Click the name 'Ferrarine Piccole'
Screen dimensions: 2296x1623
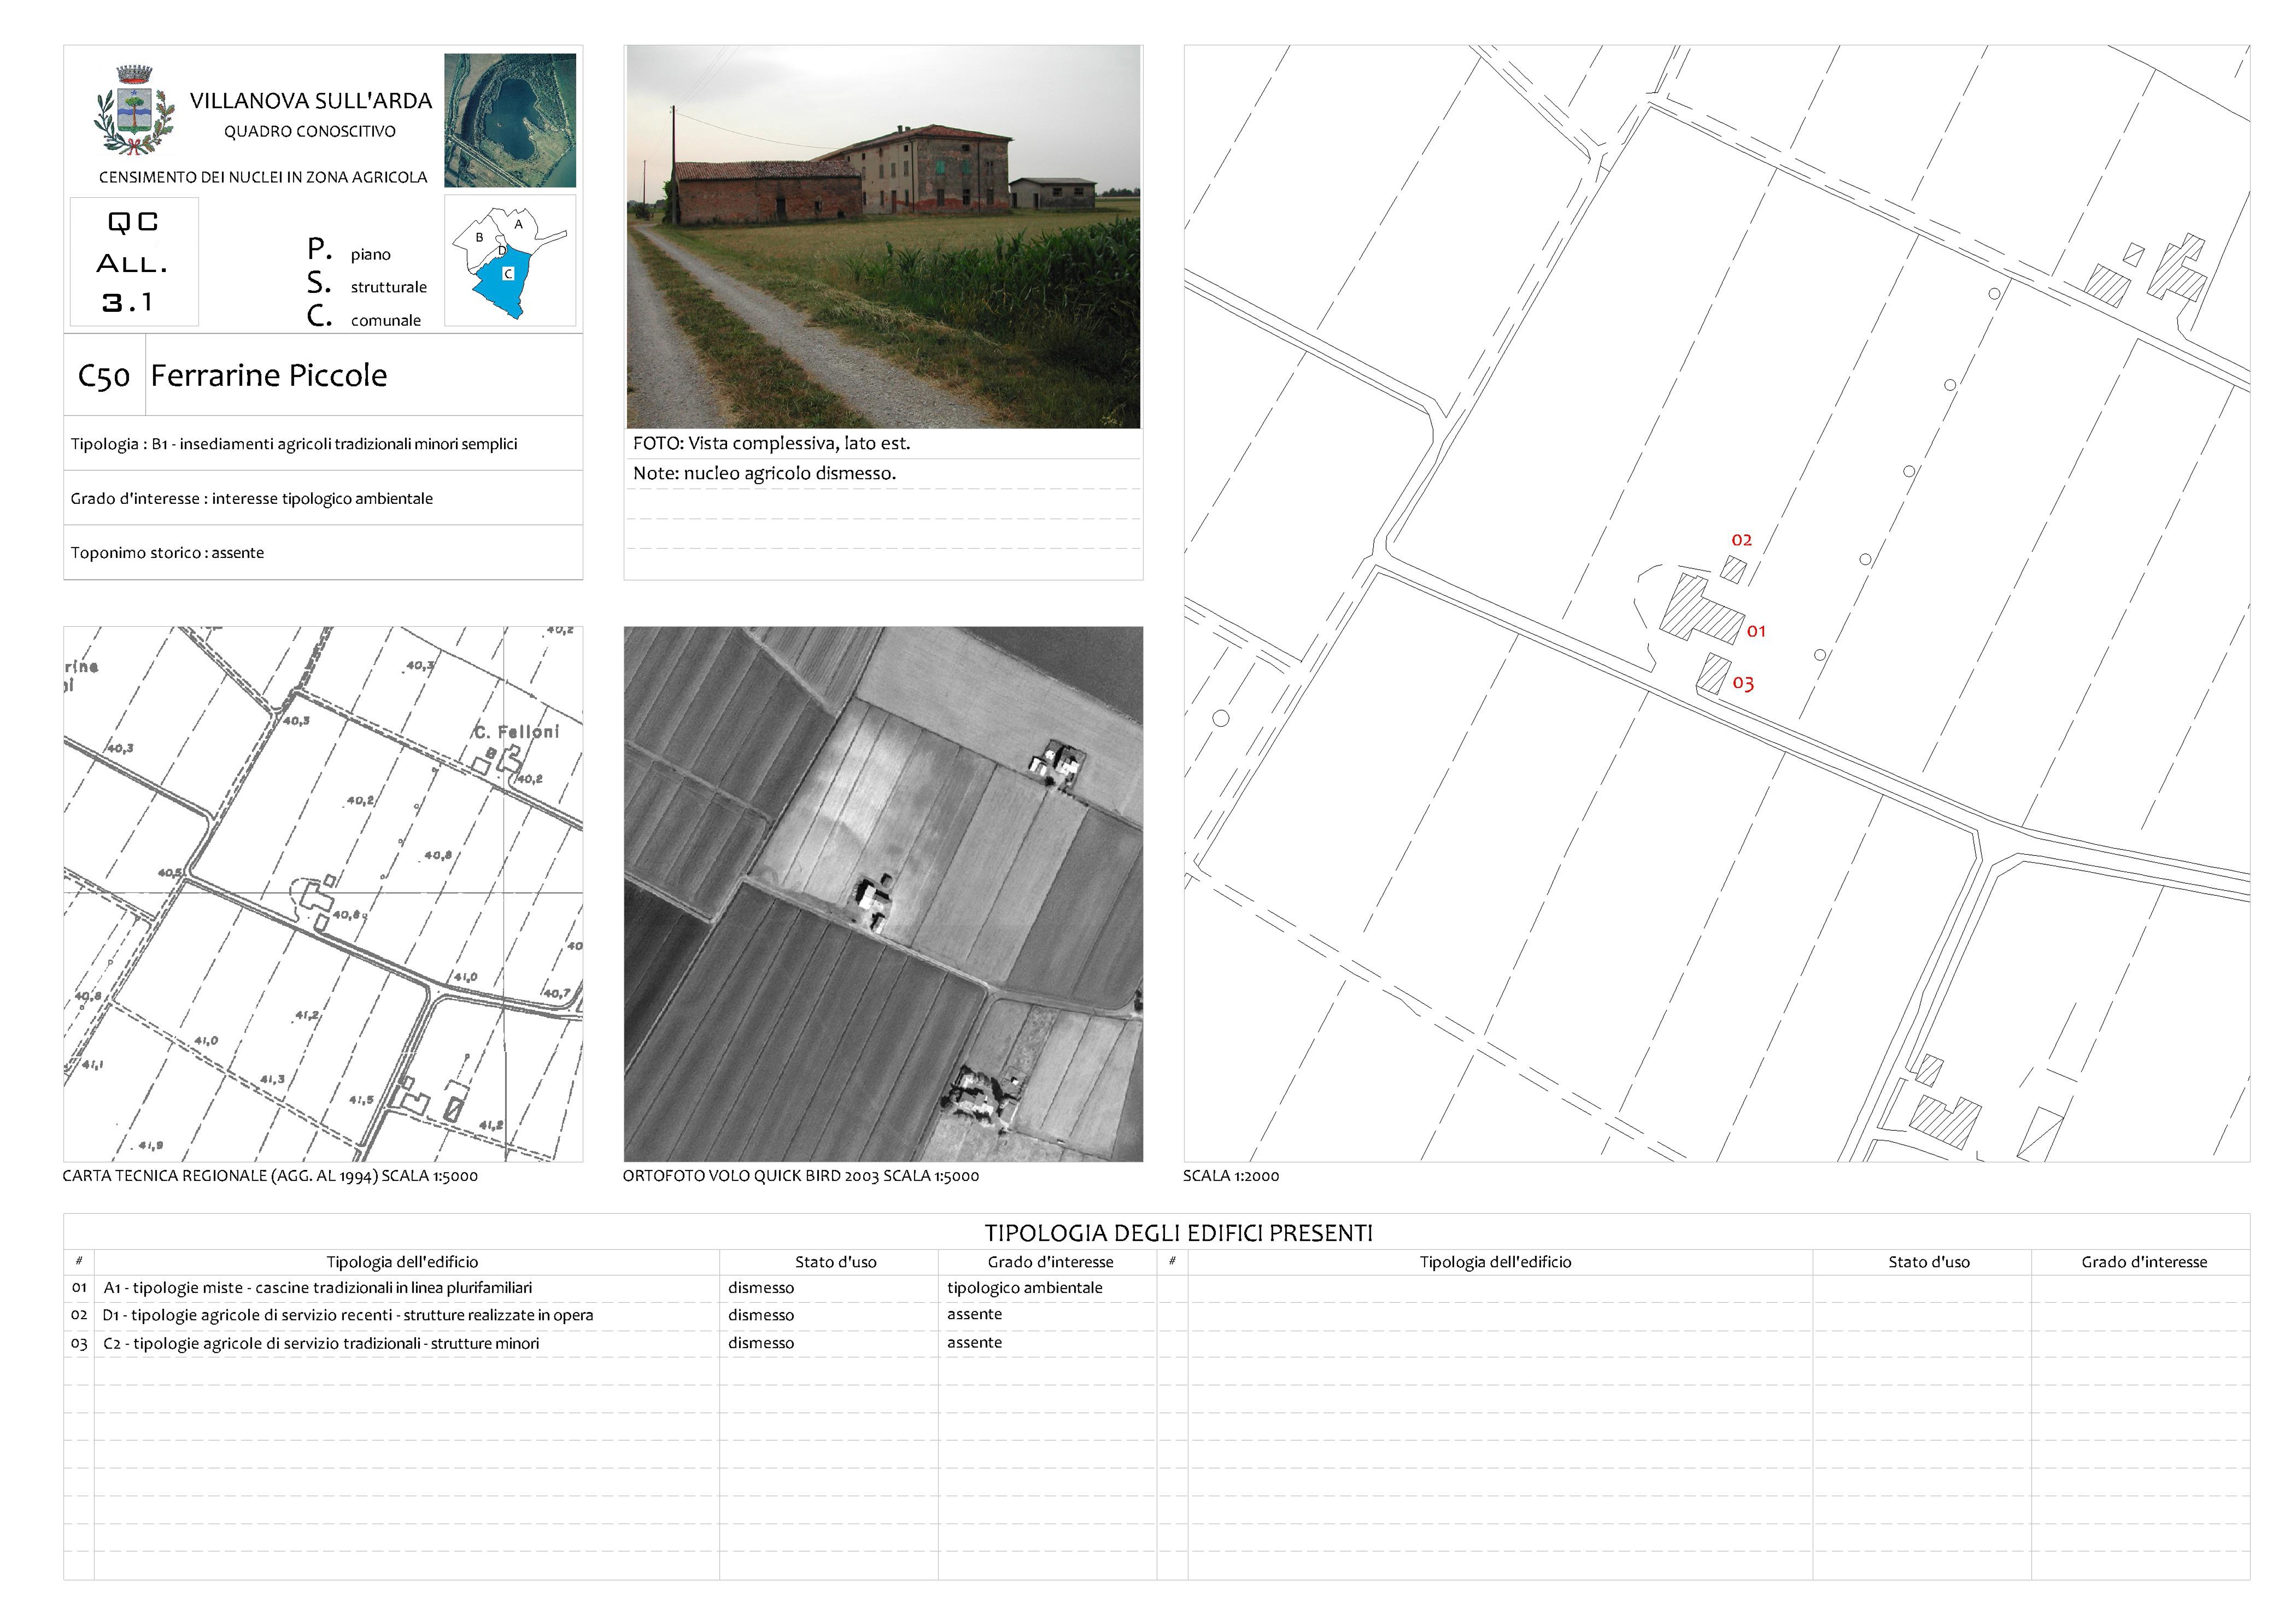(x=269, y=376)
